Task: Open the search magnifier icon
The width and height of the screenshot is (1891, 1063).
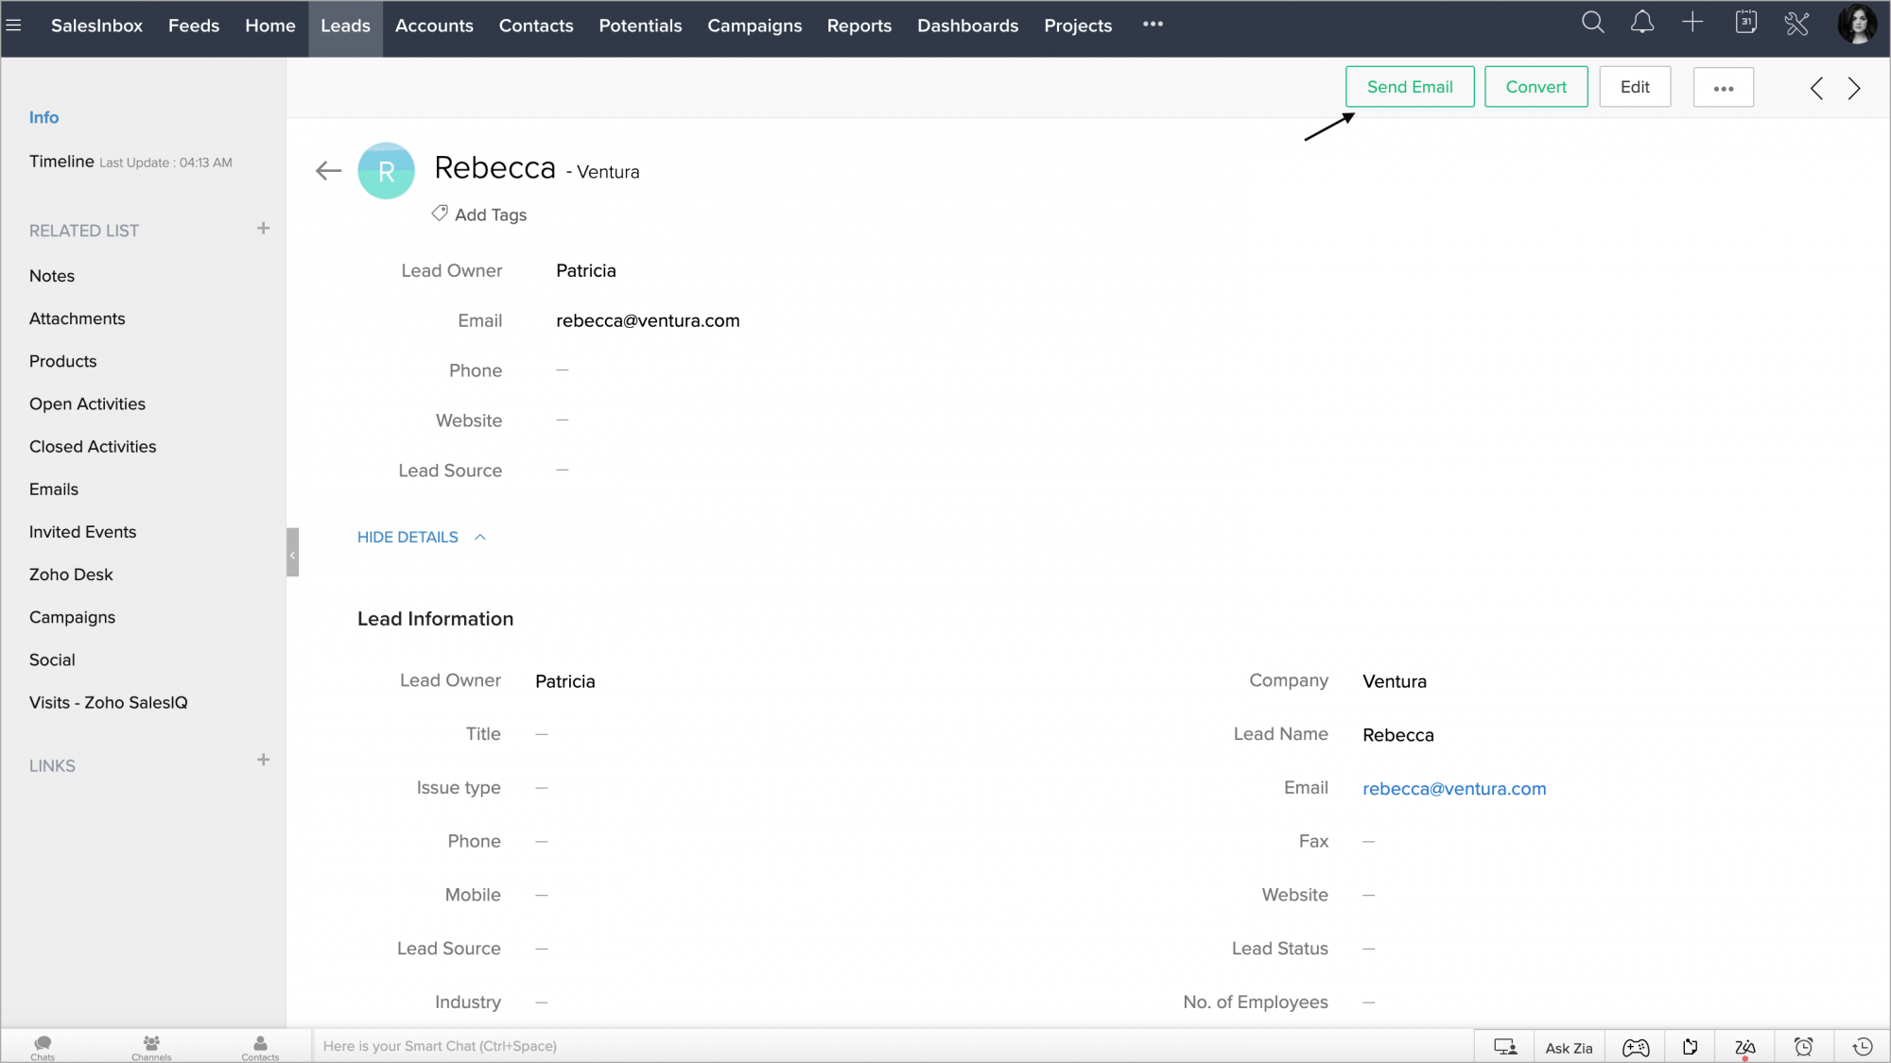Action: (x=1592, y=23)
